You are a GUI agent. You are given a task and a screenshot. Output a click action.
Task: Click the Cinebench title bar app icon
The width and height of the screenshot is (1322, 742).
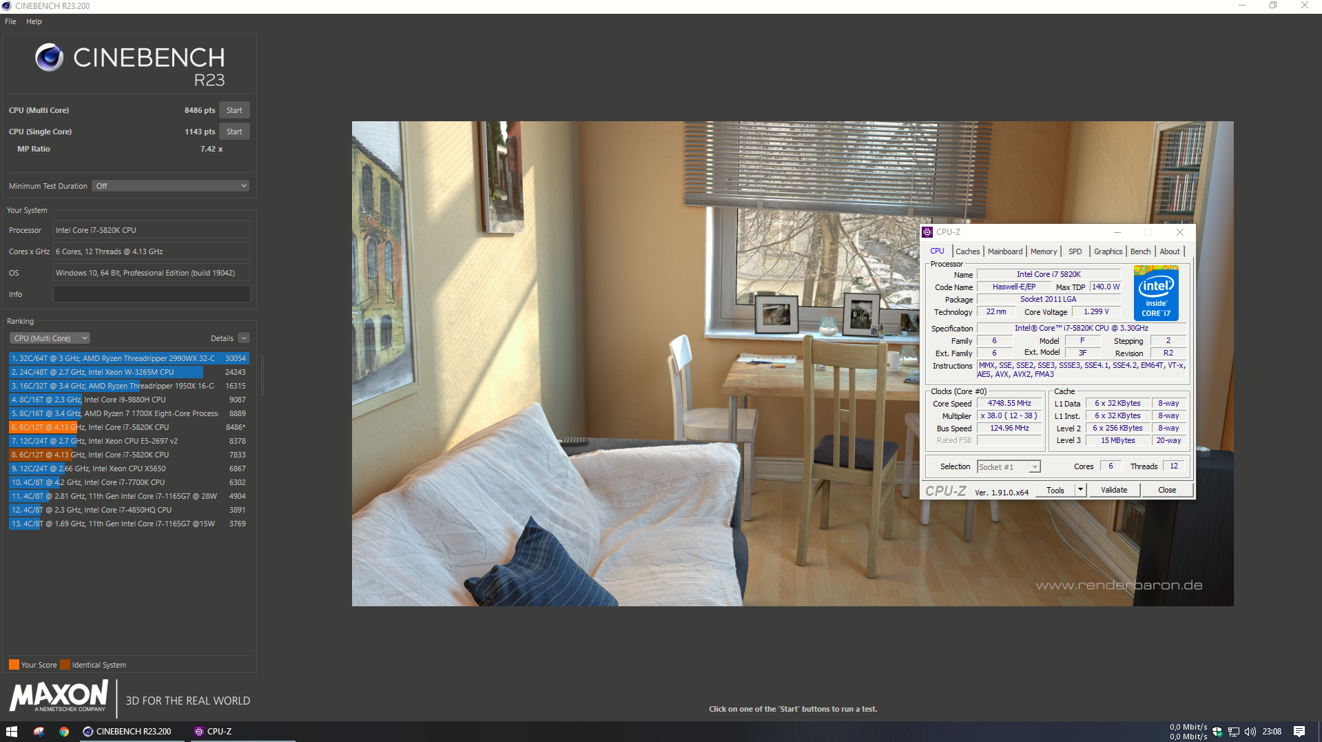click(x=7, y=6)
